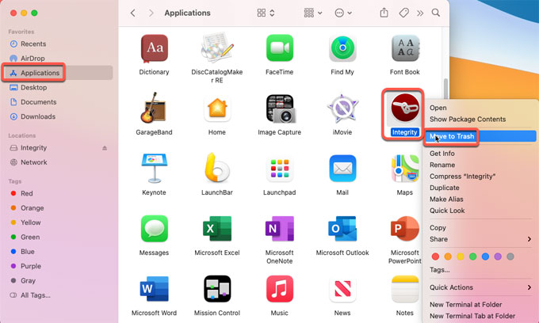The height and width of the screenshot is (323, 539).
Task: Click the Keynote application icon
Action: (x=154, y=169)
